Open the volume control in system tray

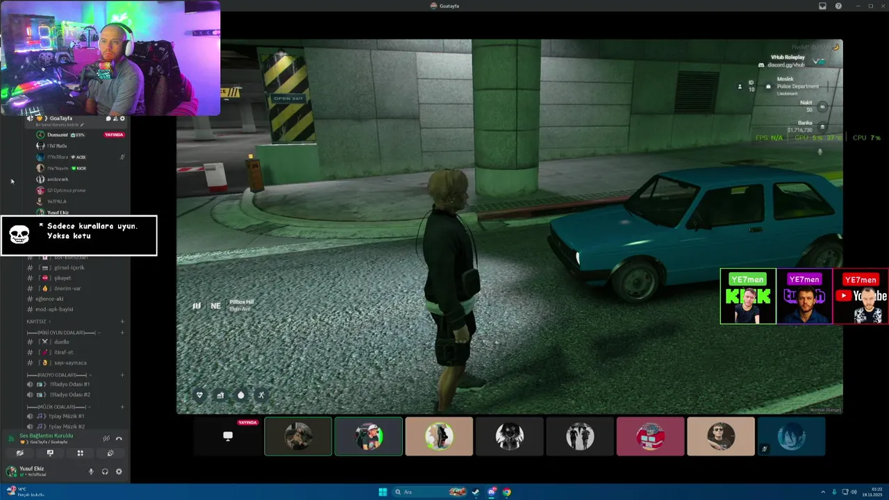(x=854, y=492)
